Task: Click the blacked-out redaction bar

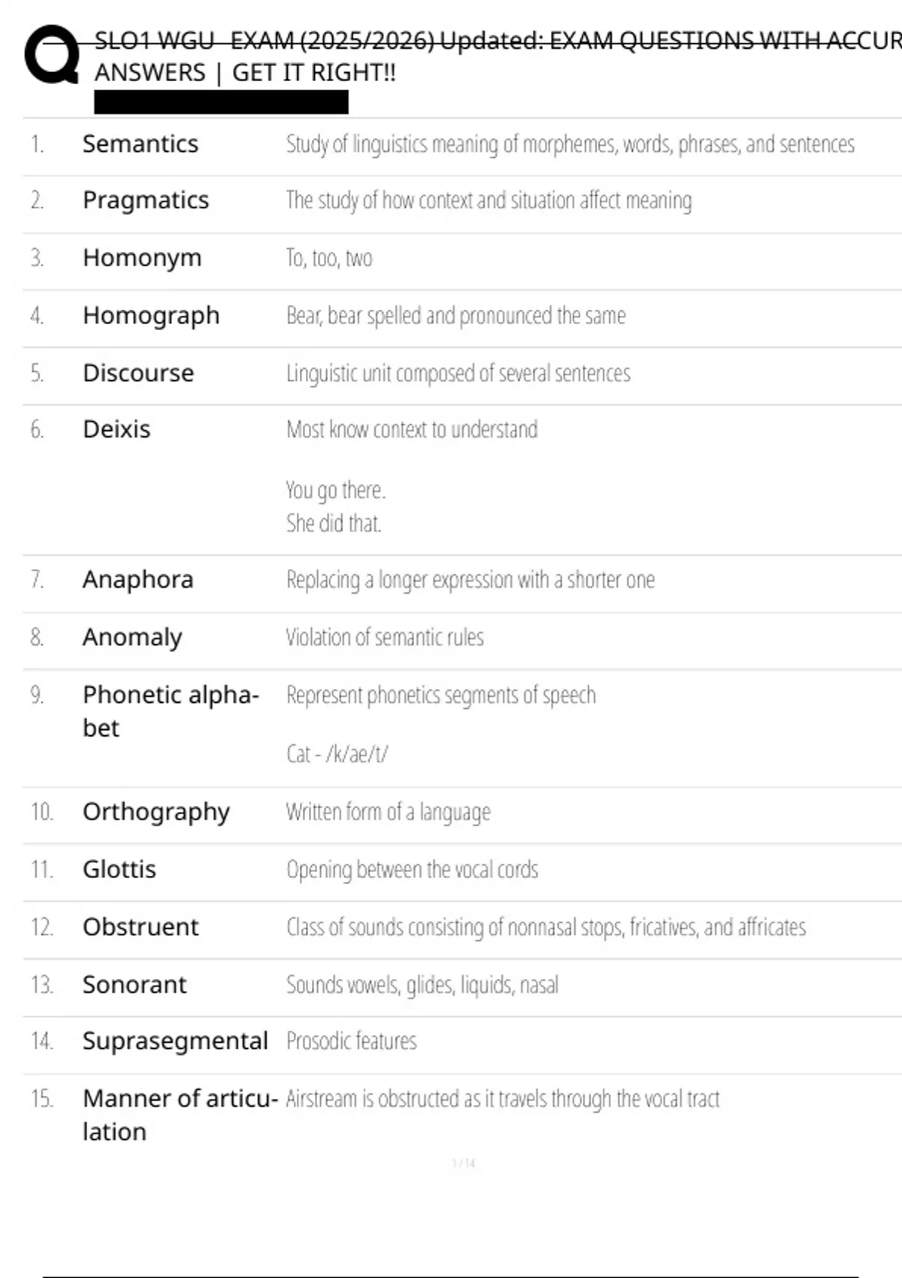Action: [221, 102]
